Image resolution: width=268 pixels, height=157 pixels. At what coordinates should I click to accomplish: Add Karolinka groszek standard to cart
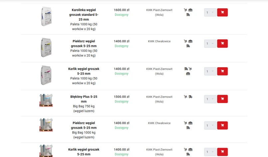222,12
